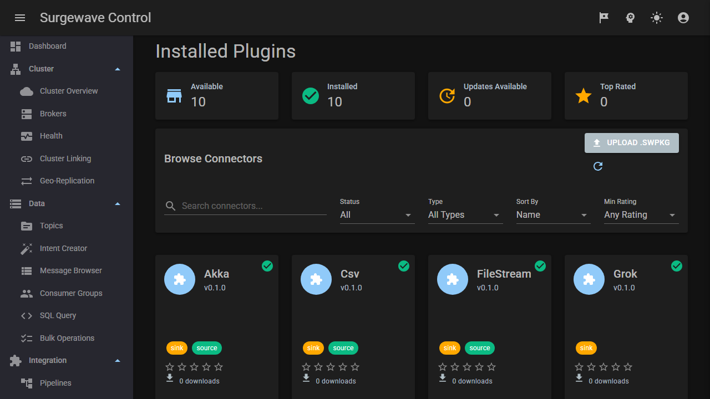Open the user account icon
This screenshot has height=399, width=710.
click(683, 18)
